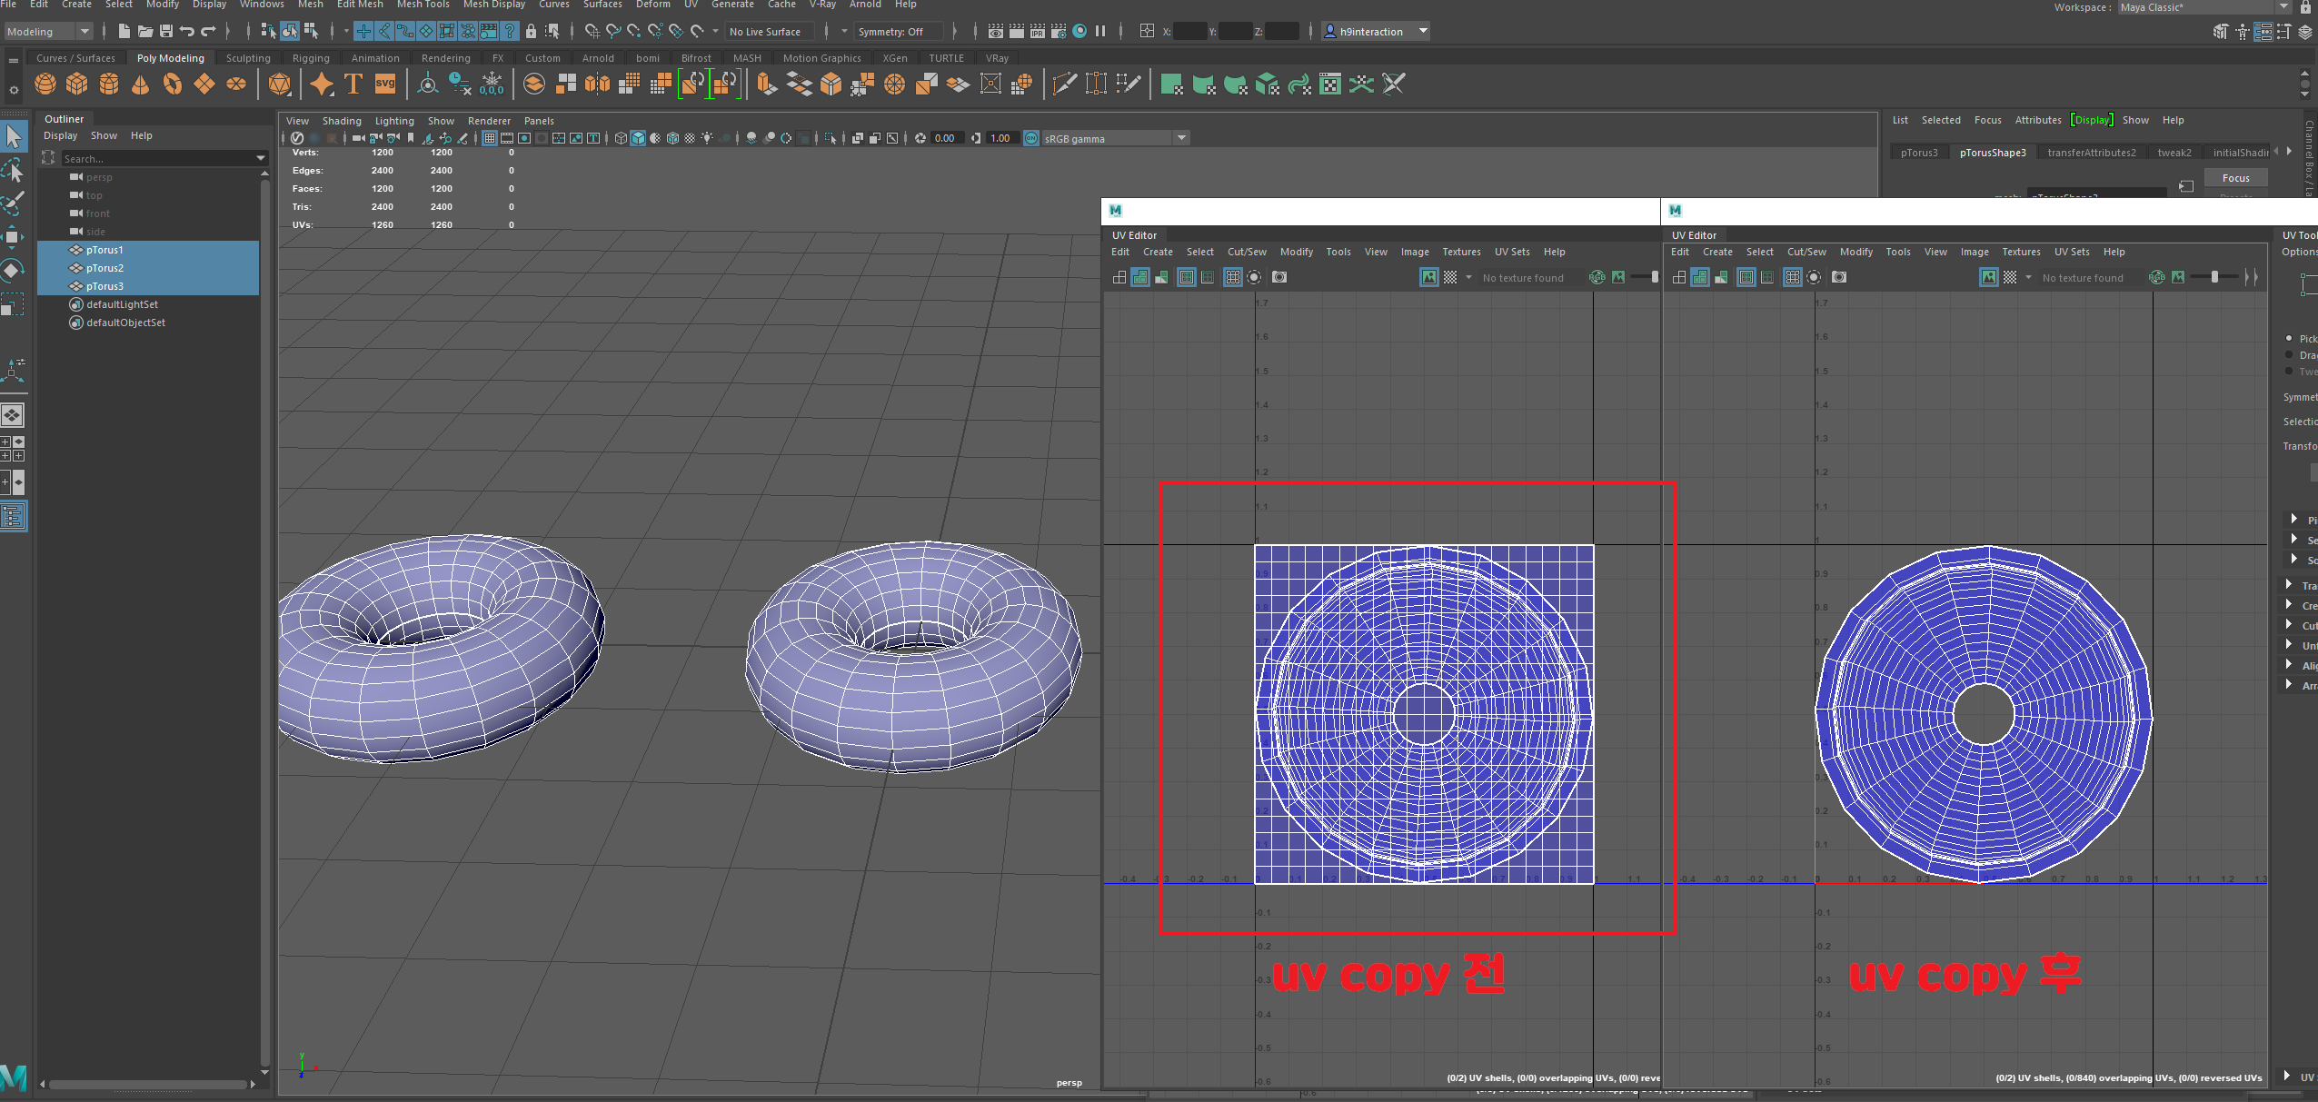This screenshot has width=2318, height=1102.
Task: Toggle checker map display in right UV Editor
Action: 2010,277
